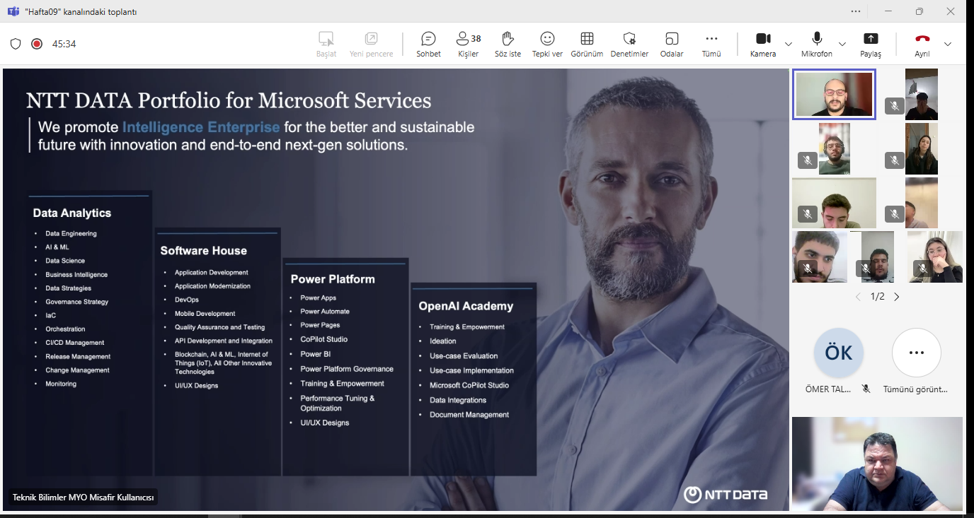Expand the Kamera options dropdown arrow
Image resolution: width=974 pixels, height=518 pixels.
pos(789,44)
